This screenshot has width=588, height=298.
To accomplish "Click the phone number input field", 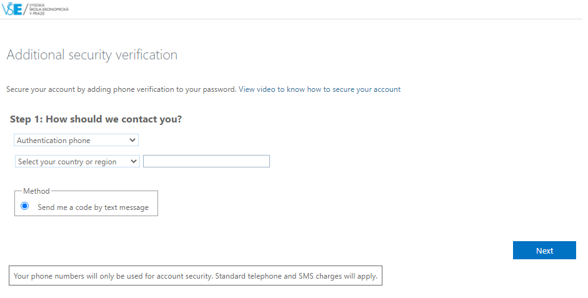I will [x=206, y=161].
